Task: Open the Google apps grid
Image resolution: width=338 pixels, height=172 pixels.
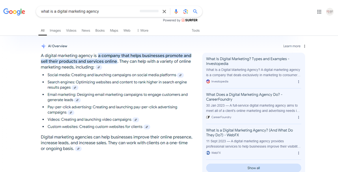Action: pyautogui.click(x=319, y=11)
